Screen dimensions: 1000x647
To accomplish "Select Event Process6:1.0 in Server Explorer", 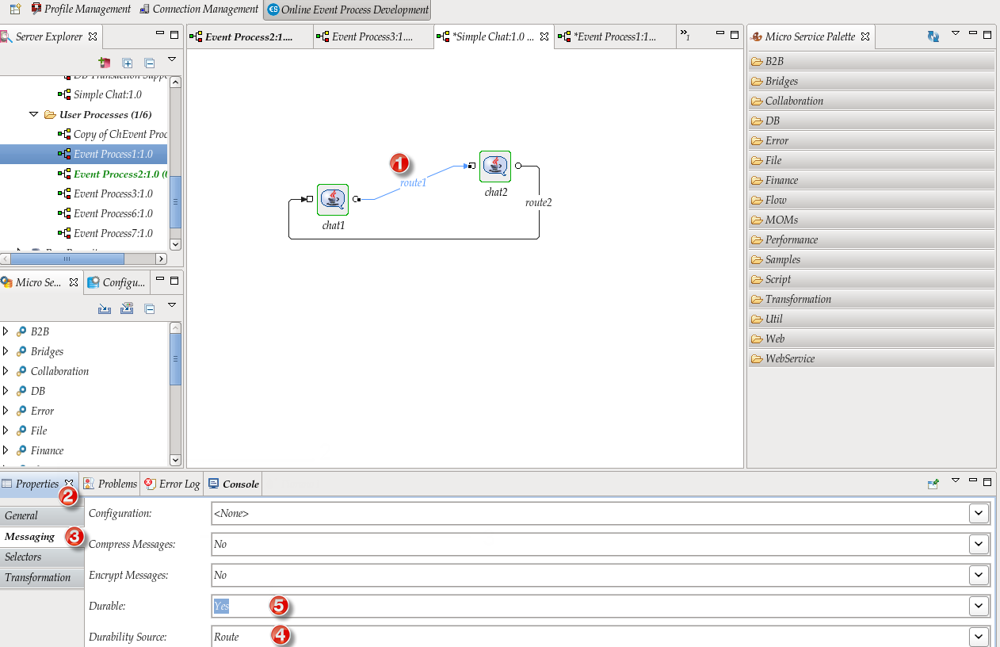I will (113, 213).
